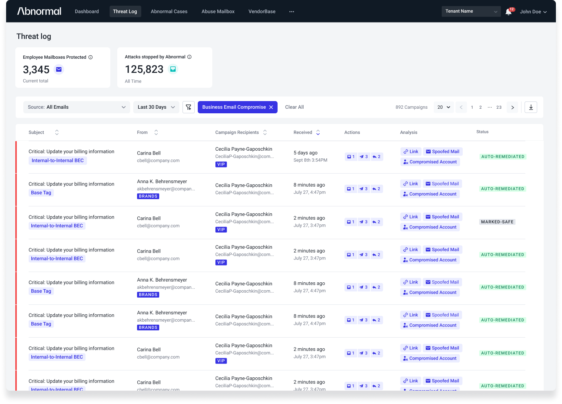
Task: Go to page 2
Action: coord(480,107)
